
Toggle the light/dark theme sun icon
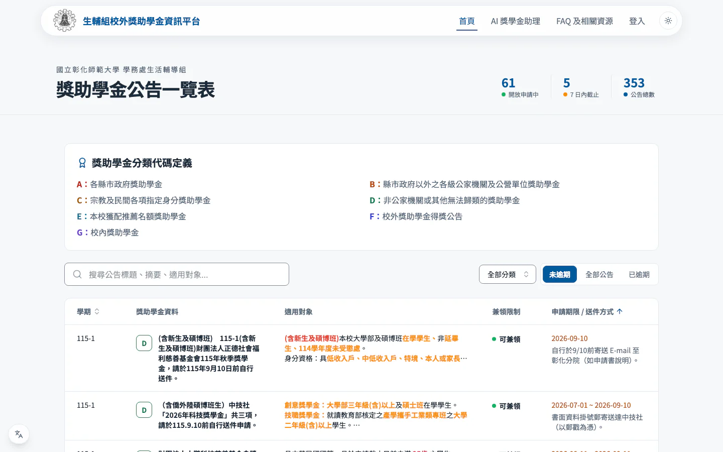668,21
